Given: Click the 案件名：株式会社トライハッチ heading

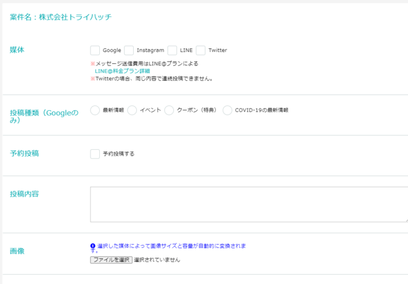Looking at the screenshot, I should click(61, 17).
